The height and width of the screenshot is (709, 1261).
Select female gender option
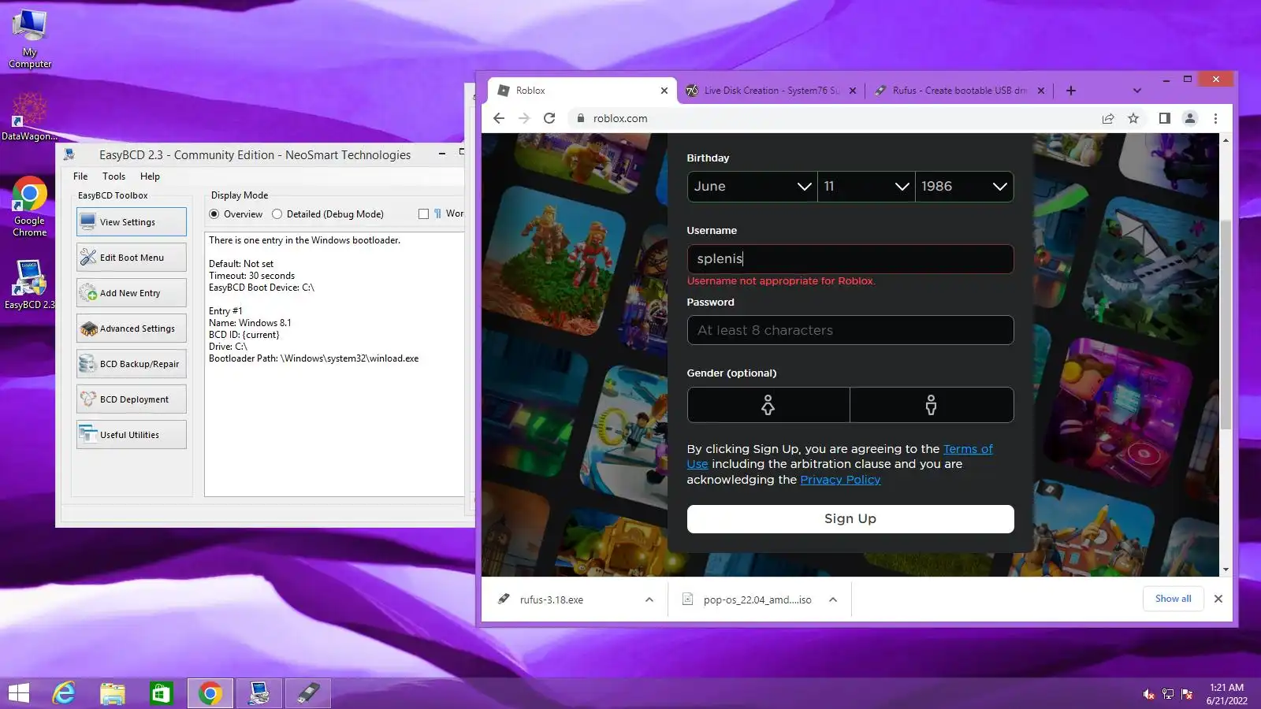[x=768, y=405]
